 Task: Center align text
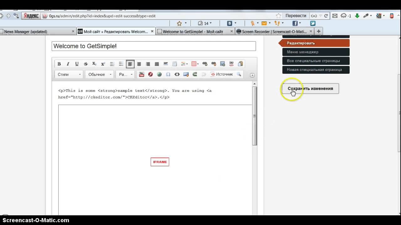click(x=139, y=64)
